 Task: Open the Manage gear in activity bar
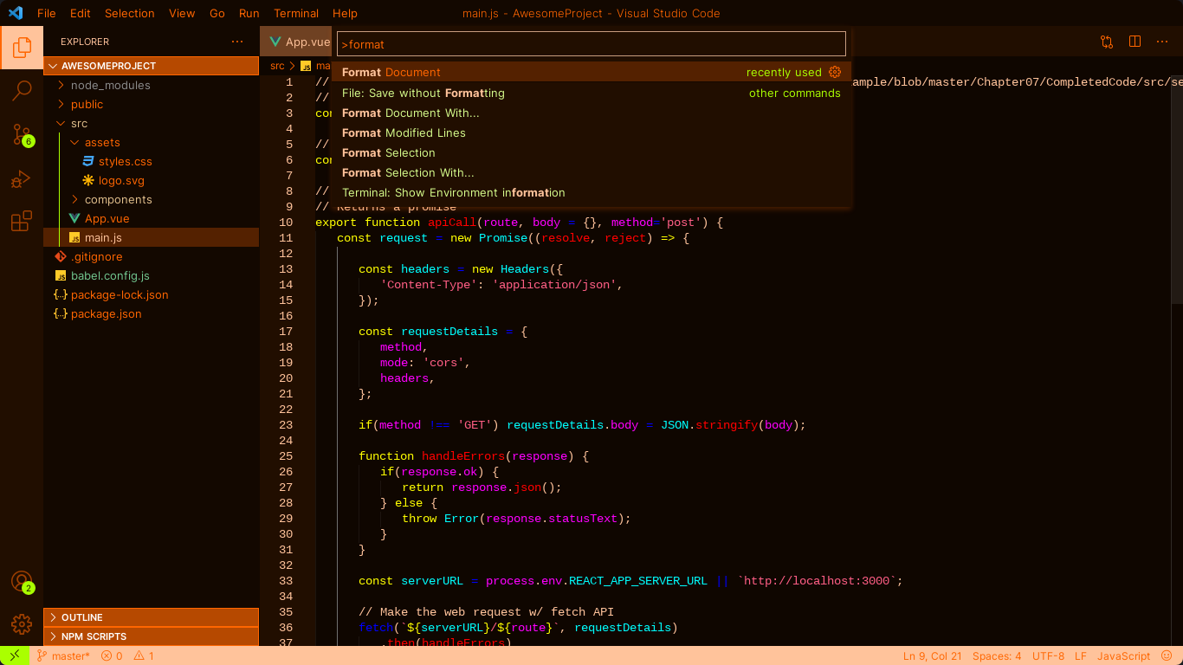[22, 623]
